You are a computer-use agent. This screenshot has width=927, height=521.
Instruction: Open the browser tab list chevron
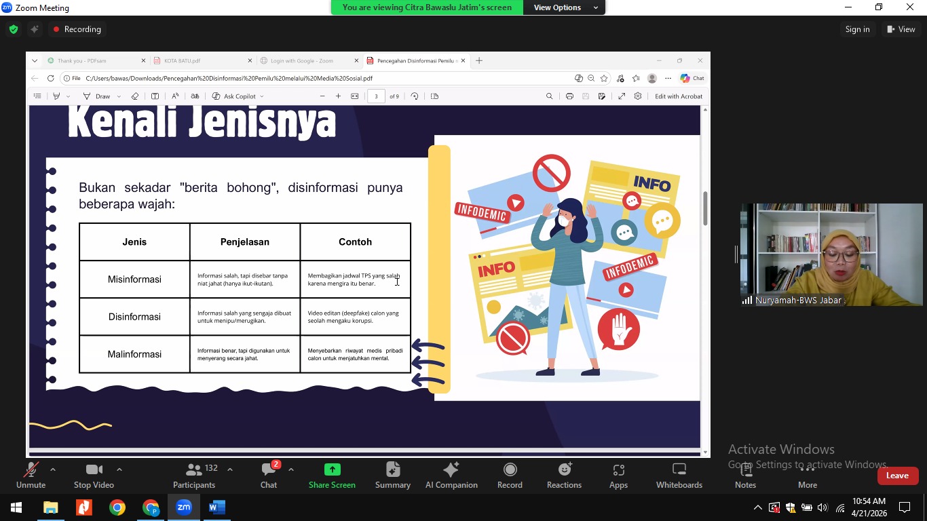pyautogui.click(x=35, y=60)
